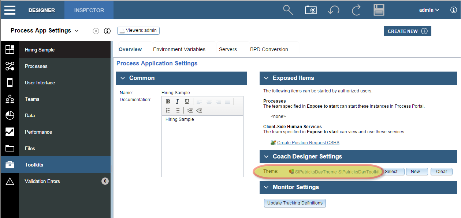The width and height of the screenshot is (461, 218).
Task: Switch to the Environment Variables tab
Action: coord(179,49)
